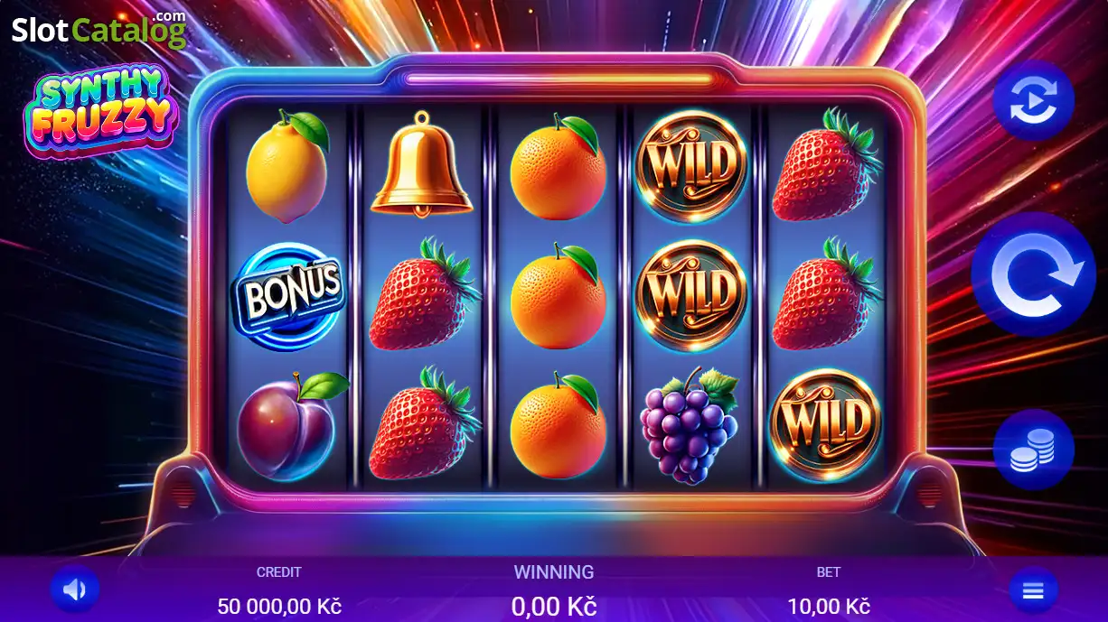Open autoplay with the double-arrow button

pos(1033,101)
